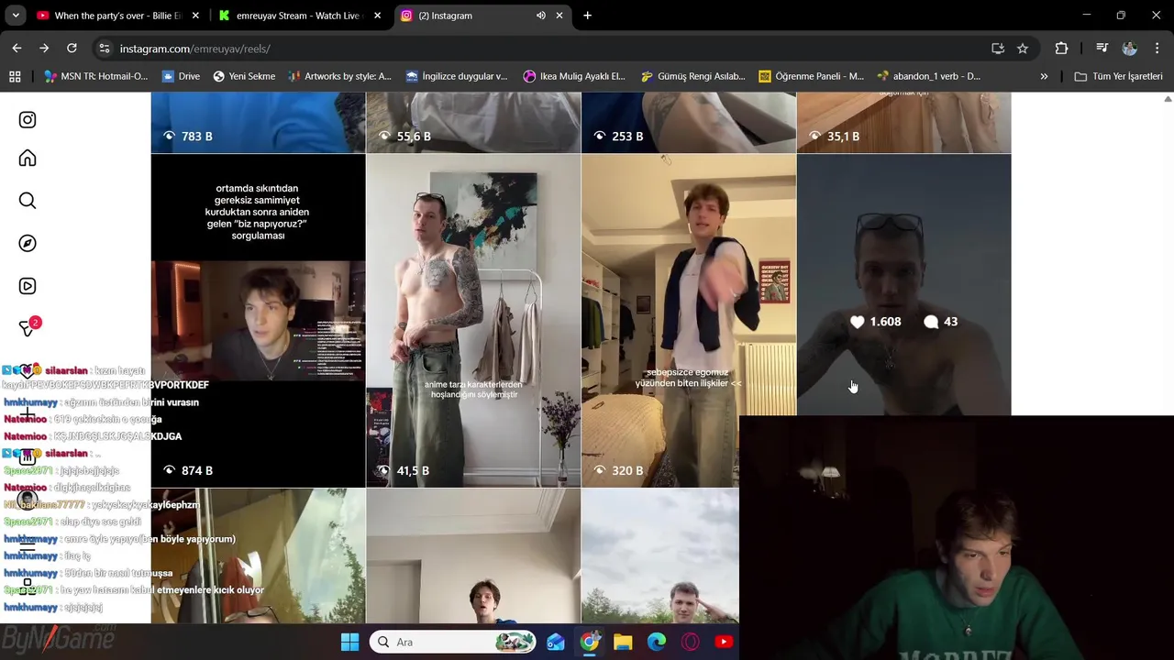
Task: Open the Windows Start menu
Action: (349, 642)
